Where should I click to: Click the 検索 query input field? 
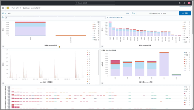tap(66, 13)
